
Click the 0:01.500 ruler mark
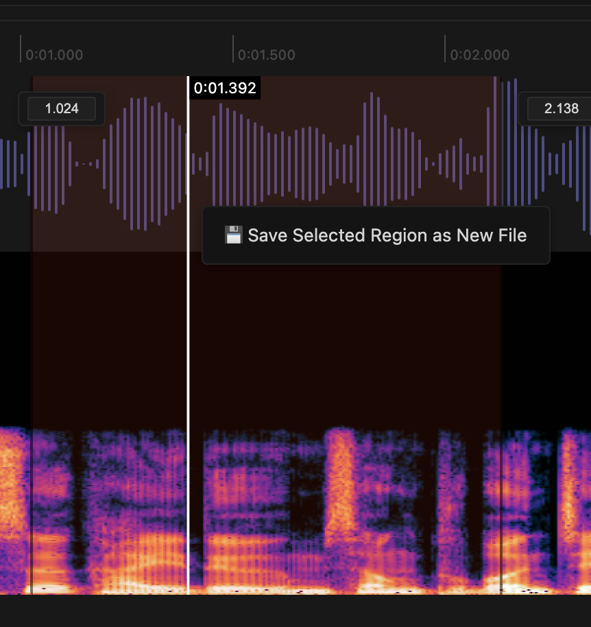[267, 55]
